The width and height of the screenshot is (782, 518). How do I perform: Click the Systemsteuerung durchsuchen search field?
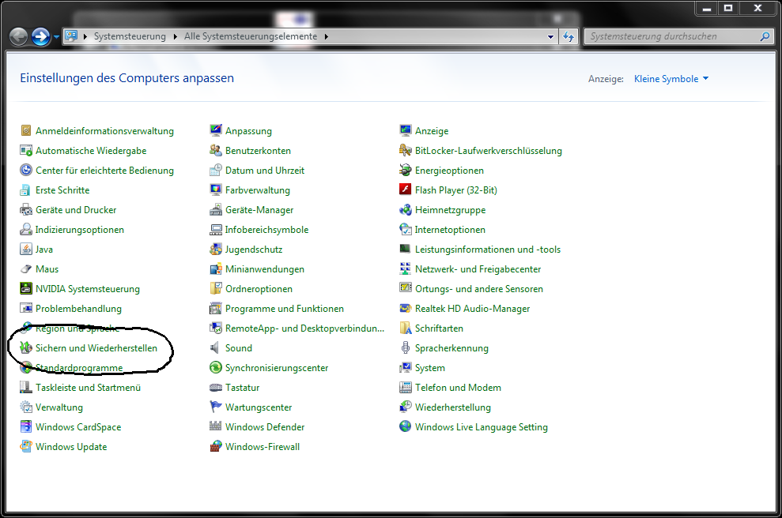672,37
